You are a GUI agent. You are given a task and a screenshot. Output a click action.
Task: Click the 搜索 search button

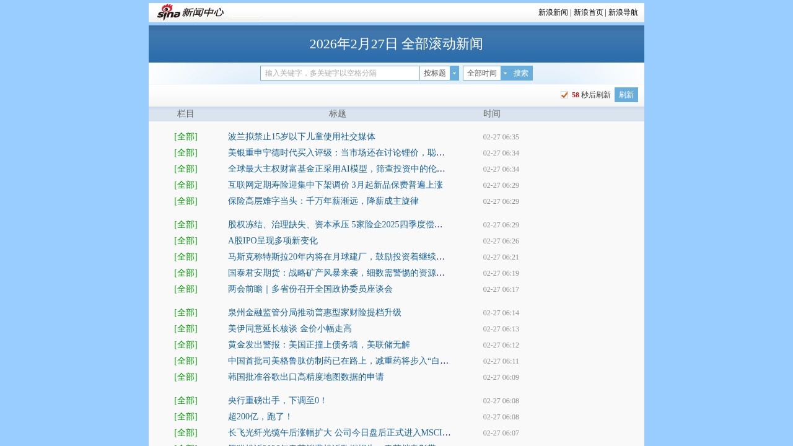point(519,72)
